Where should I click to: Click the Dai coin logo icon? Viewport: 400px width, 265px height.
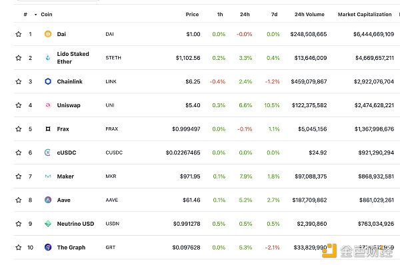(48, 34)
